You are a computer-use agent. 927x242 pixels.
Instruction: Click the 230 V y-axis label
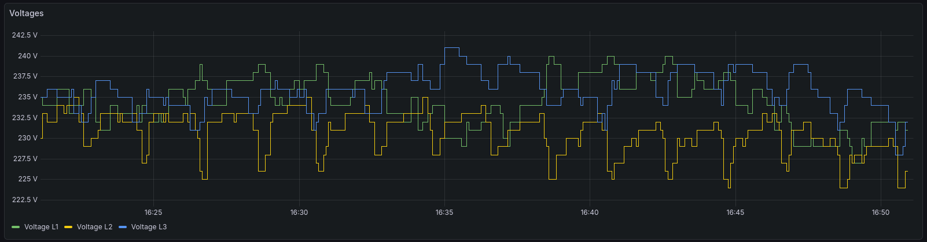click(28, 138)
